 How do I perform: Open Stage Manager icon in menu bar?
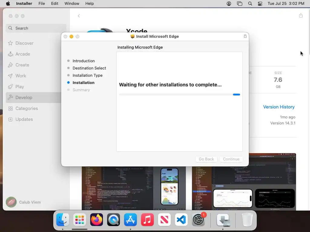[239, 4]
